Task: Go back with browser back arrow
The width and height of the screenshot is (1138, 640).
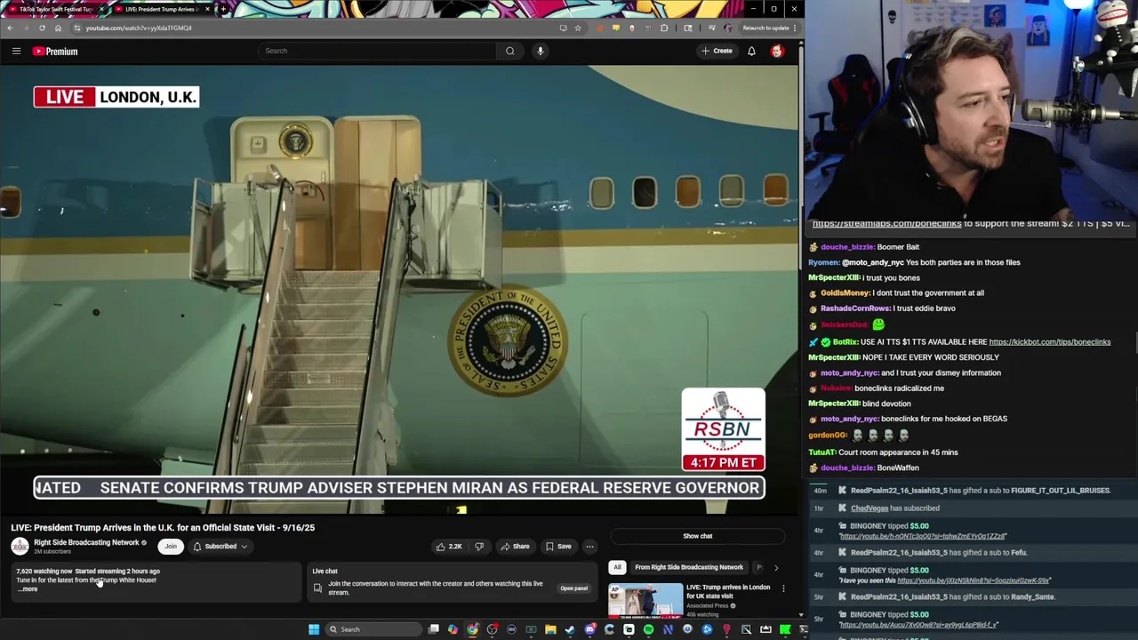Action: (x=10, y=28)
